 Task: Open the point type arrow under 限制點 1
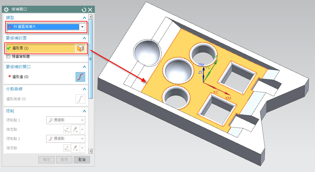(x=82, y=130)
